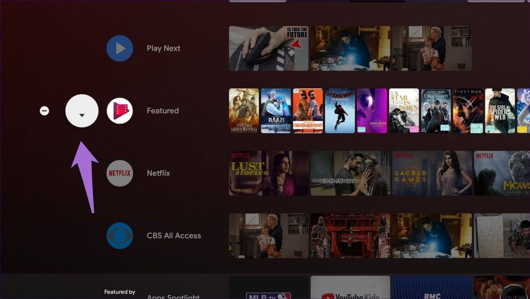Click the Netflix row label
The width and height of the screenshot is (530, 299).
pyautogui.click(x=158, y=173)
